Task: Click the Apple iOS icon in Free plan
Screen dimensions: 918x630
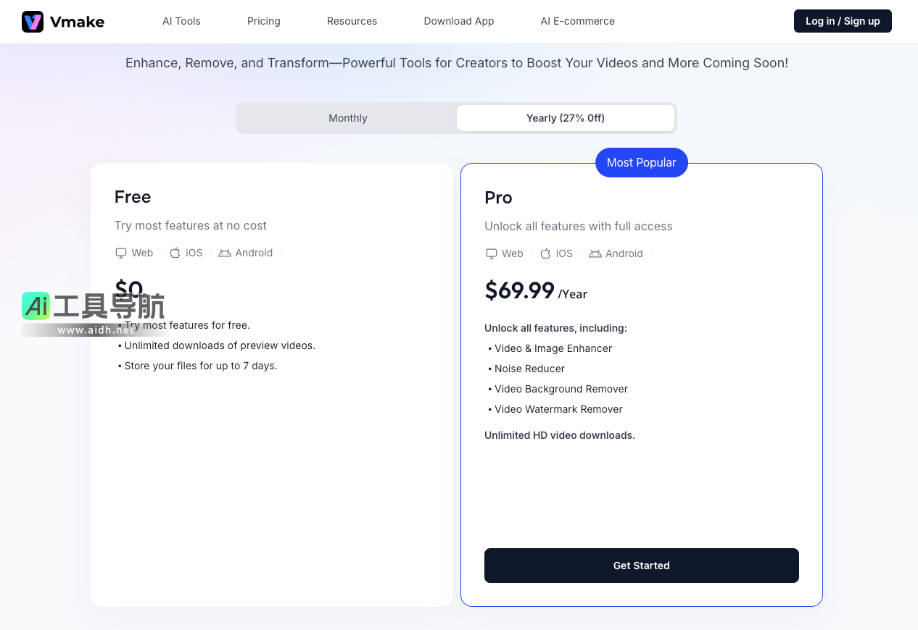Action: [175, 253]
